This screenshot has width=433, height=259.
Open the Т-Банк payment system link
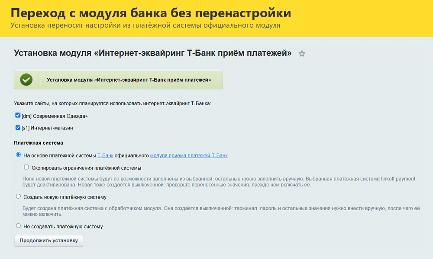tap(105, 155)
